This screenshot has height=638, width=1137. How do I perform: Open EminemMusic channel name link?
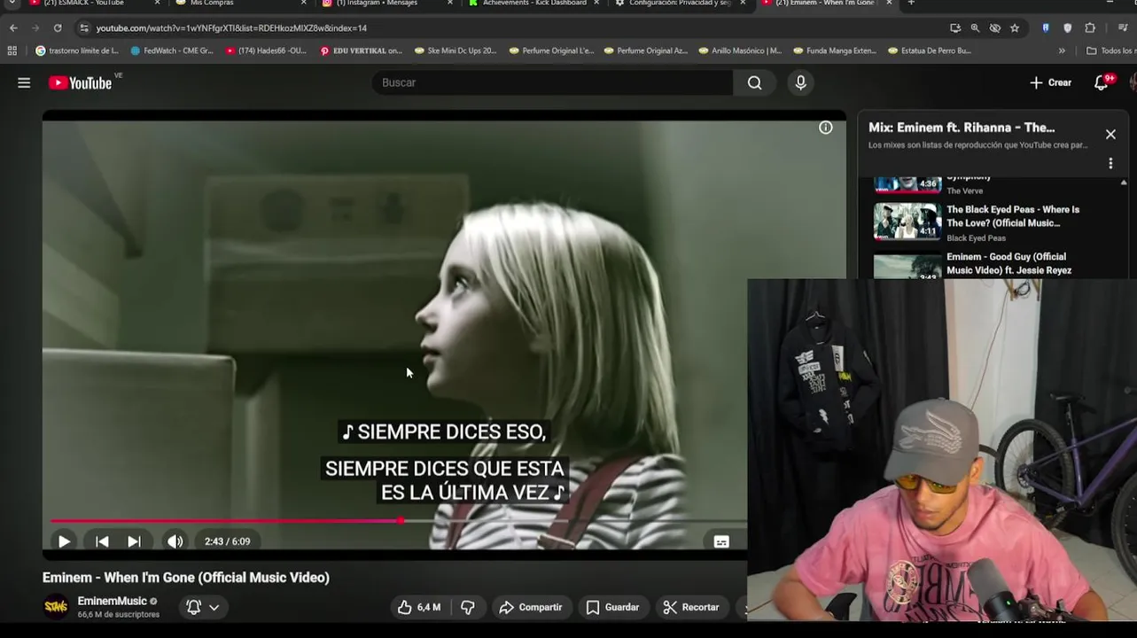(112, 601)
